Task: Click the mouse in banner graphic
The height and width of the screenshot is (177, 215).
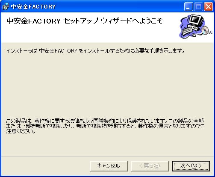Action: [x=194, y=35]
